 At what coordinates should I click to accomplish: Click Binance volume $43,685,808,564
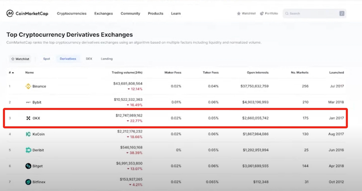click(128, 84)
